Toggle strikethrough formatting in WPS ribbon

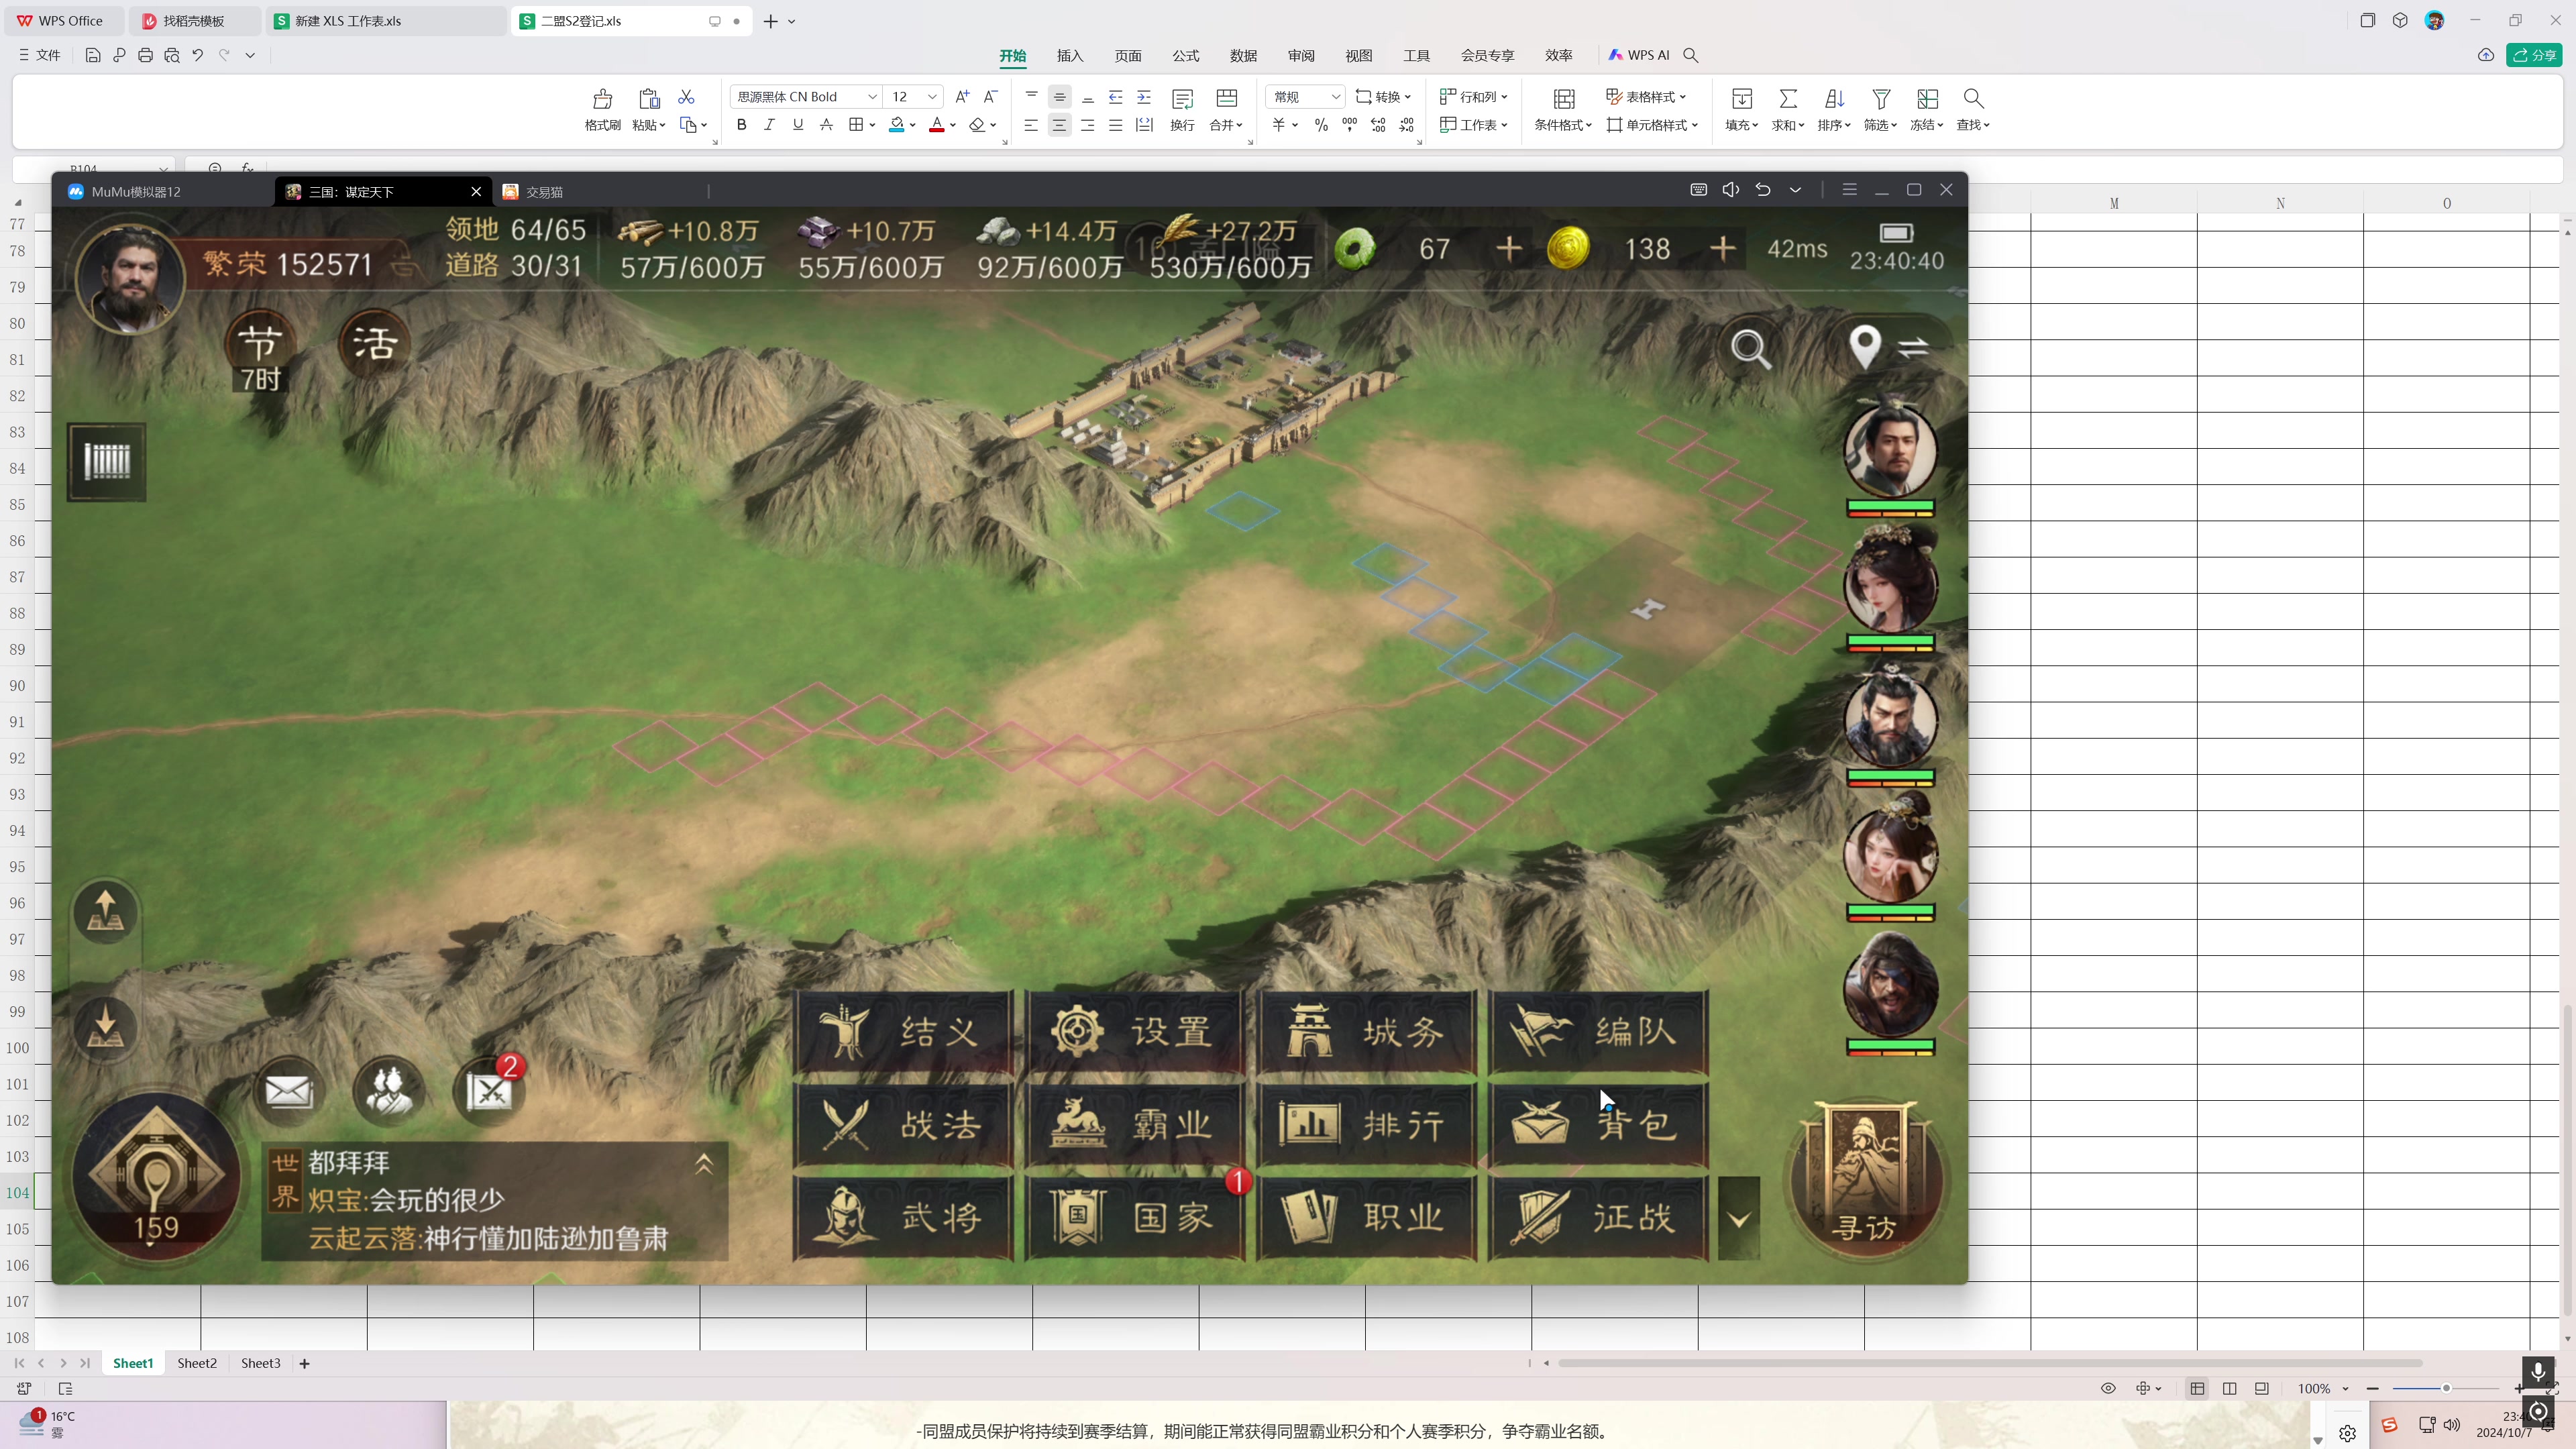826,125
